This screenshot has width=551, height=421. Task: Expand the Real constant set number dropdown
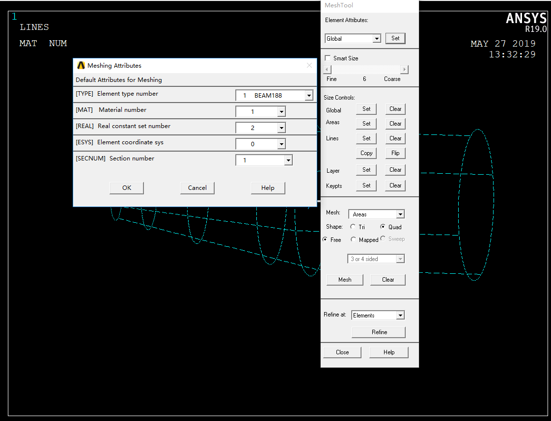click(x=281, y=128)
